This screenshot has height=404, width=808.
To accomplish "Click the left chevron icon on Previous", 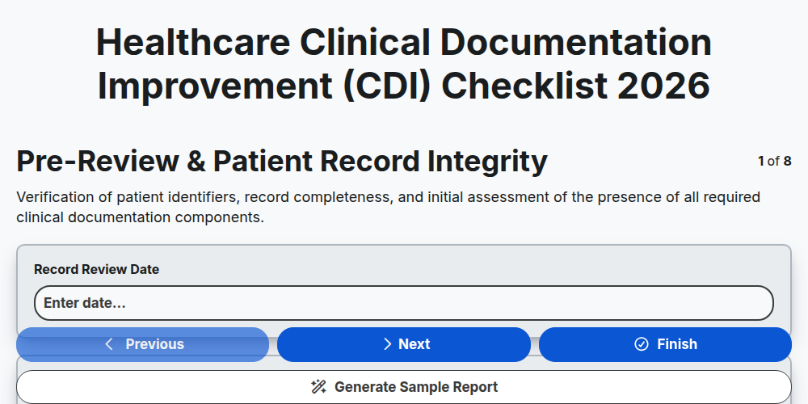I will pos(109,344).
